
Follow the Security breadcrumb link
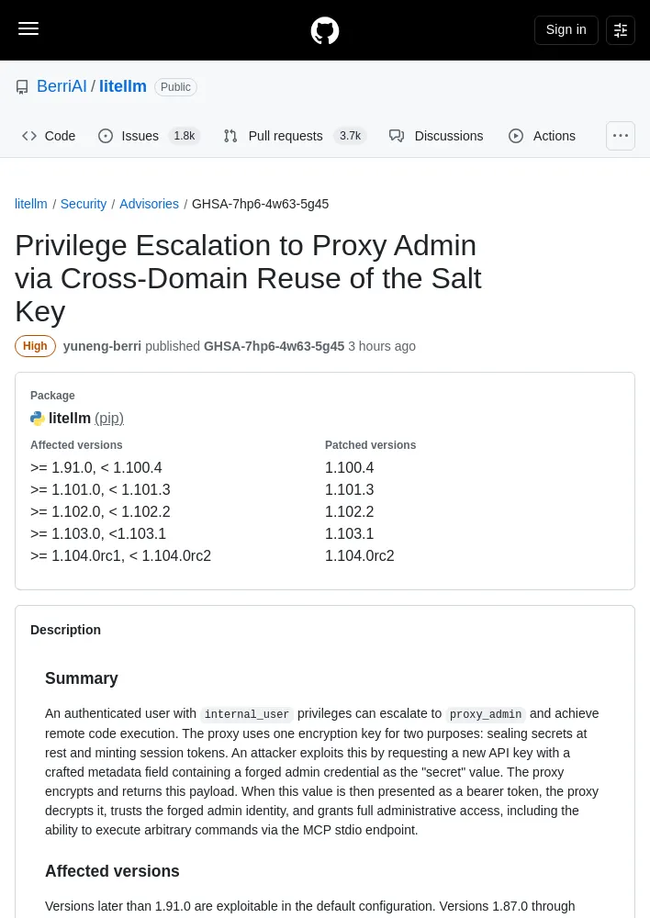click(x=84, y=204)
